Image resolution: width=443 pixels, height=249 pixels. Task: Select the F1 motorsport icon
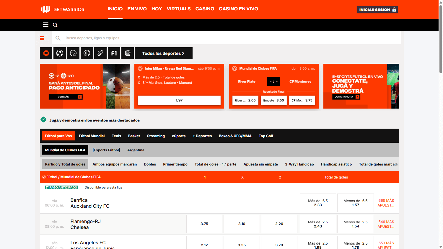pos(114,53)
